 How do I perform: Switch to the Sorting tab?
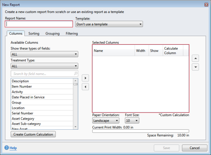(x=34, y=33)
